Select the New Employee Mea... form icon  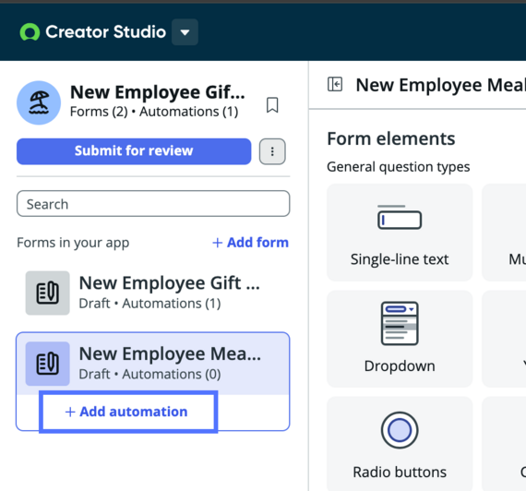click(48, 364)
